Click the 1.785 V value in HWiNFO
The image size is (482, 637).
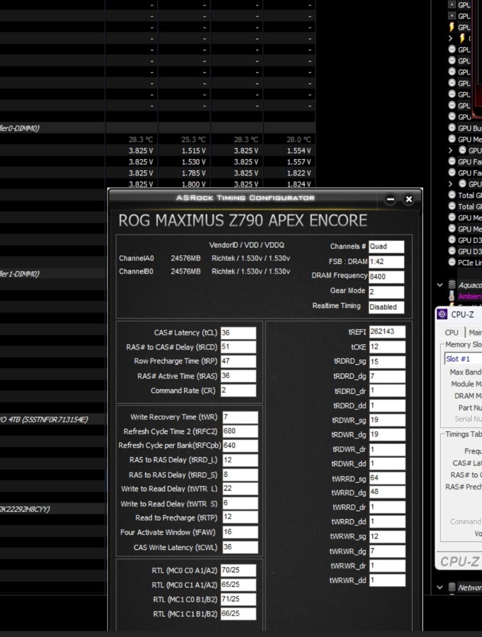[x=193, y=173]
